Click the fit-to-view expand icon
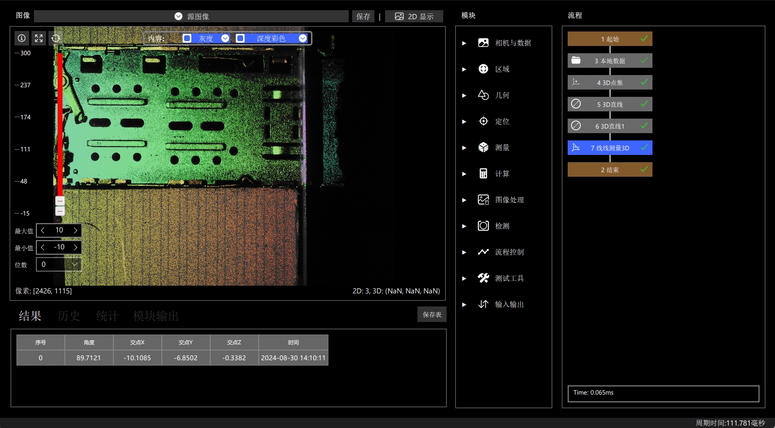The image size is (775, 428). [x=39, y=38]
